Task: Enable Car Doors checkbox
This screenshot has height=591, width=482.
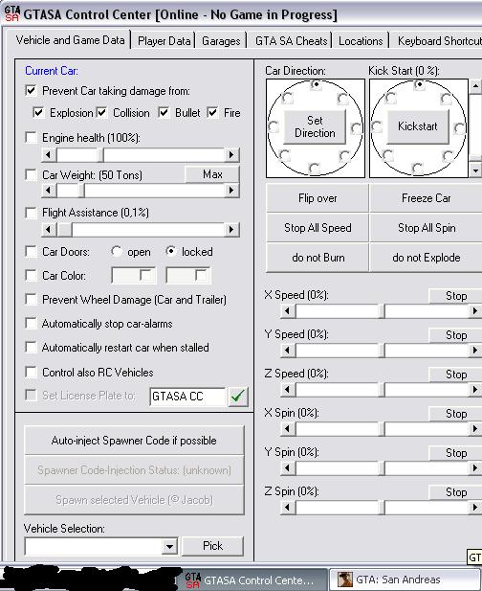Action: (x=31, y=251)
